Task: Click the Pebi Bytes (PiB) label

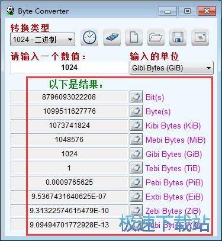Action: coord(174,183)
